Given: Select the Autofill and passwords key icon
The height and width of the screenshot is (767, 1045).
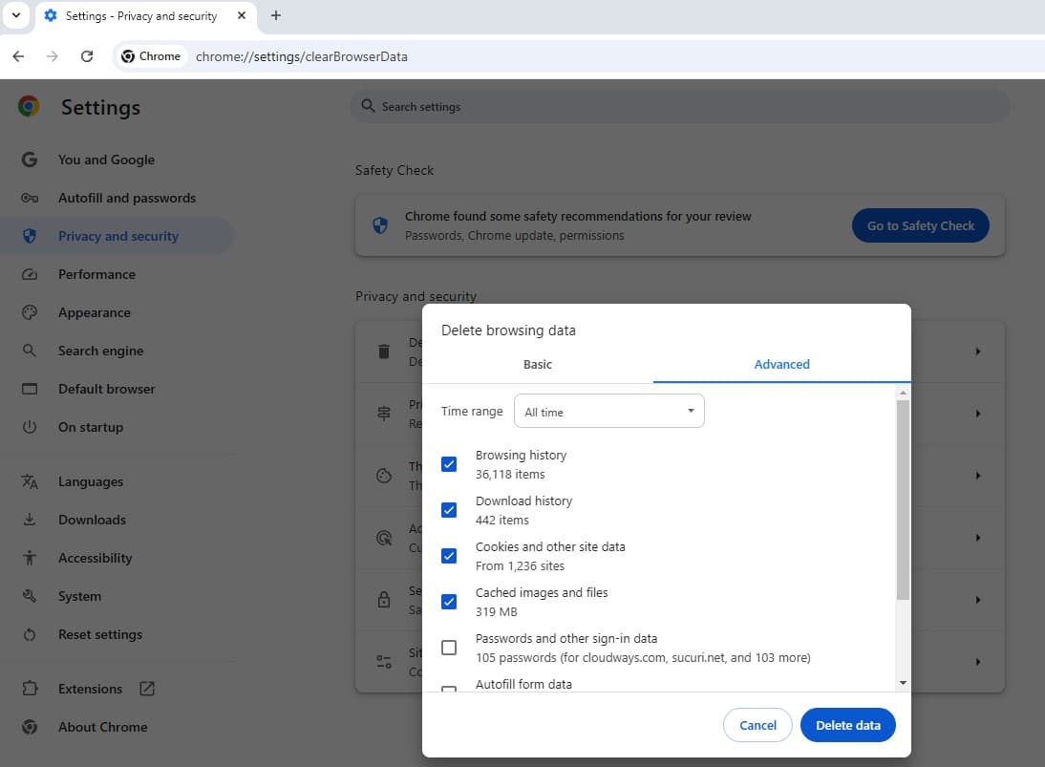Looking at the screenshot, I should (29, 198).
